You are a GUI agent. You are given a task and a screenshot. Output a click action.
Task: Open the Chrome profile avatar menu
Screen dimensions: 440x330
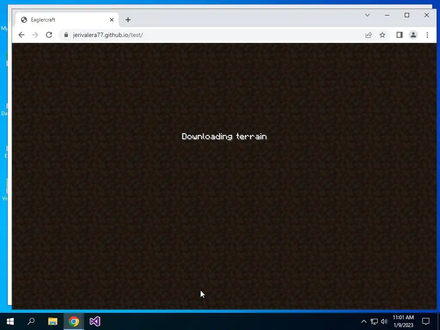(413, 35)
